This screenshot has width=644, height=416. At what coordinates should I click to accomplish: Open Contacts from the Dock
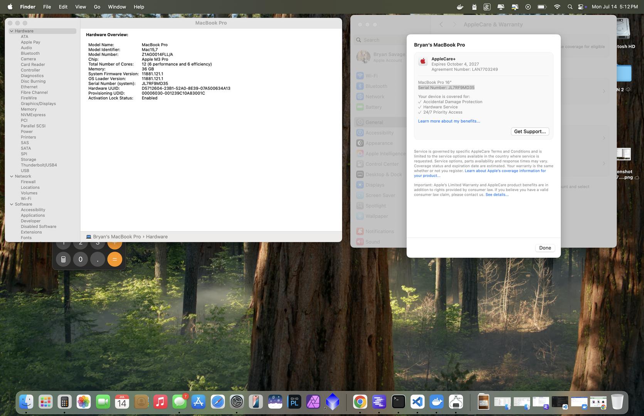(x=141, y=402)
